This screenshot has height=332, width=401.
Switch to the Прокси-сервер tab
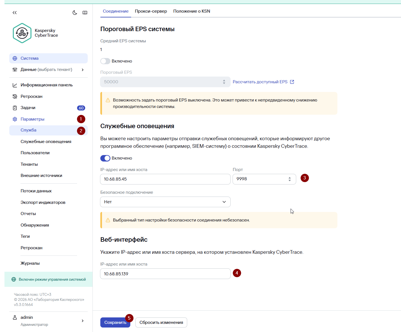(151, 11)
